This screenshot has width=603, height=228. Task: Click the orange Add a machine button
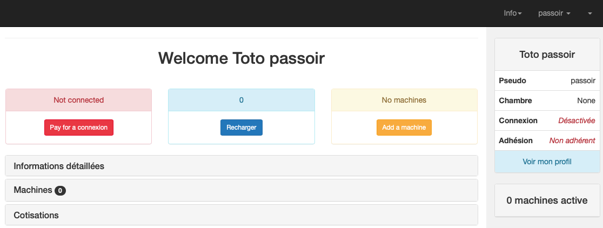pyautogui.click(x=404, y=128)
